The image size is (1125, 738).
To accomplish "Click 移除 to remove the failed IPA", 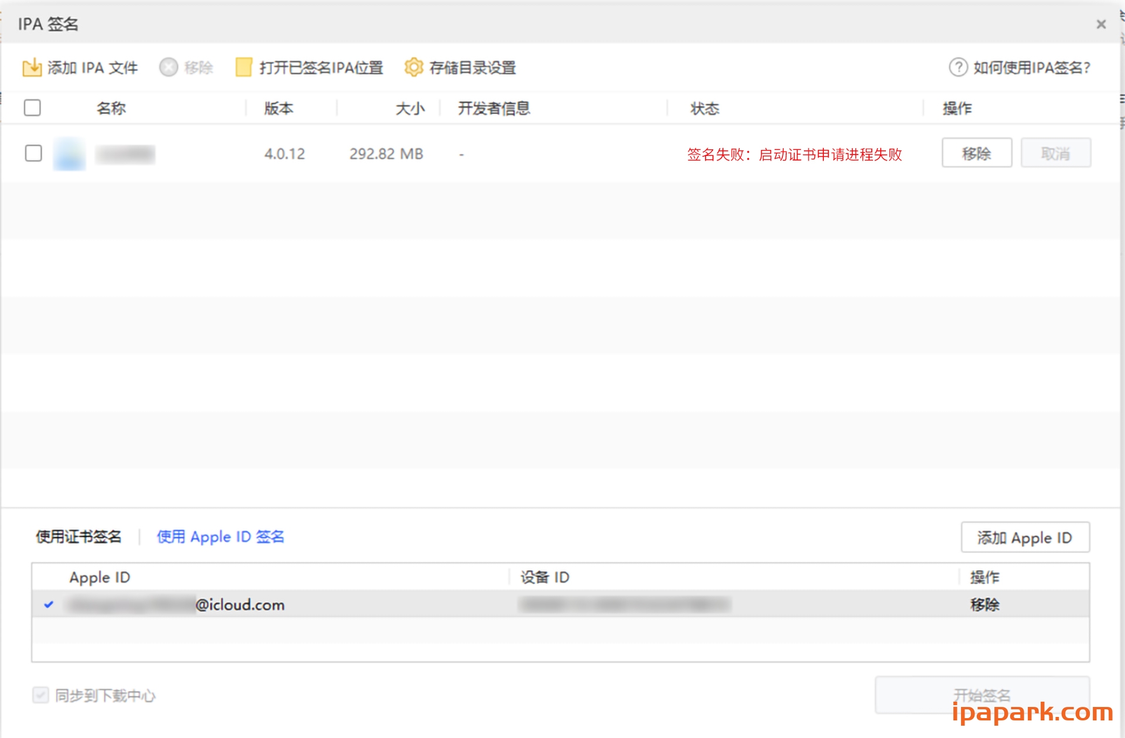I will tap(976, 153).
